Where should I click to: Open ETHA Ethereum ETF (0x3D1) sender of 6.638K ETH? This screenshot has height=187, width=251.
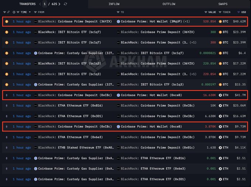pos(70,116)
